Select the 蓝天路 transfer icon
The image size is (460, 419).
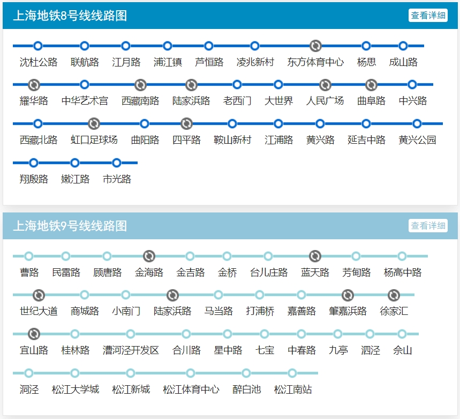(x=315, y=256)
